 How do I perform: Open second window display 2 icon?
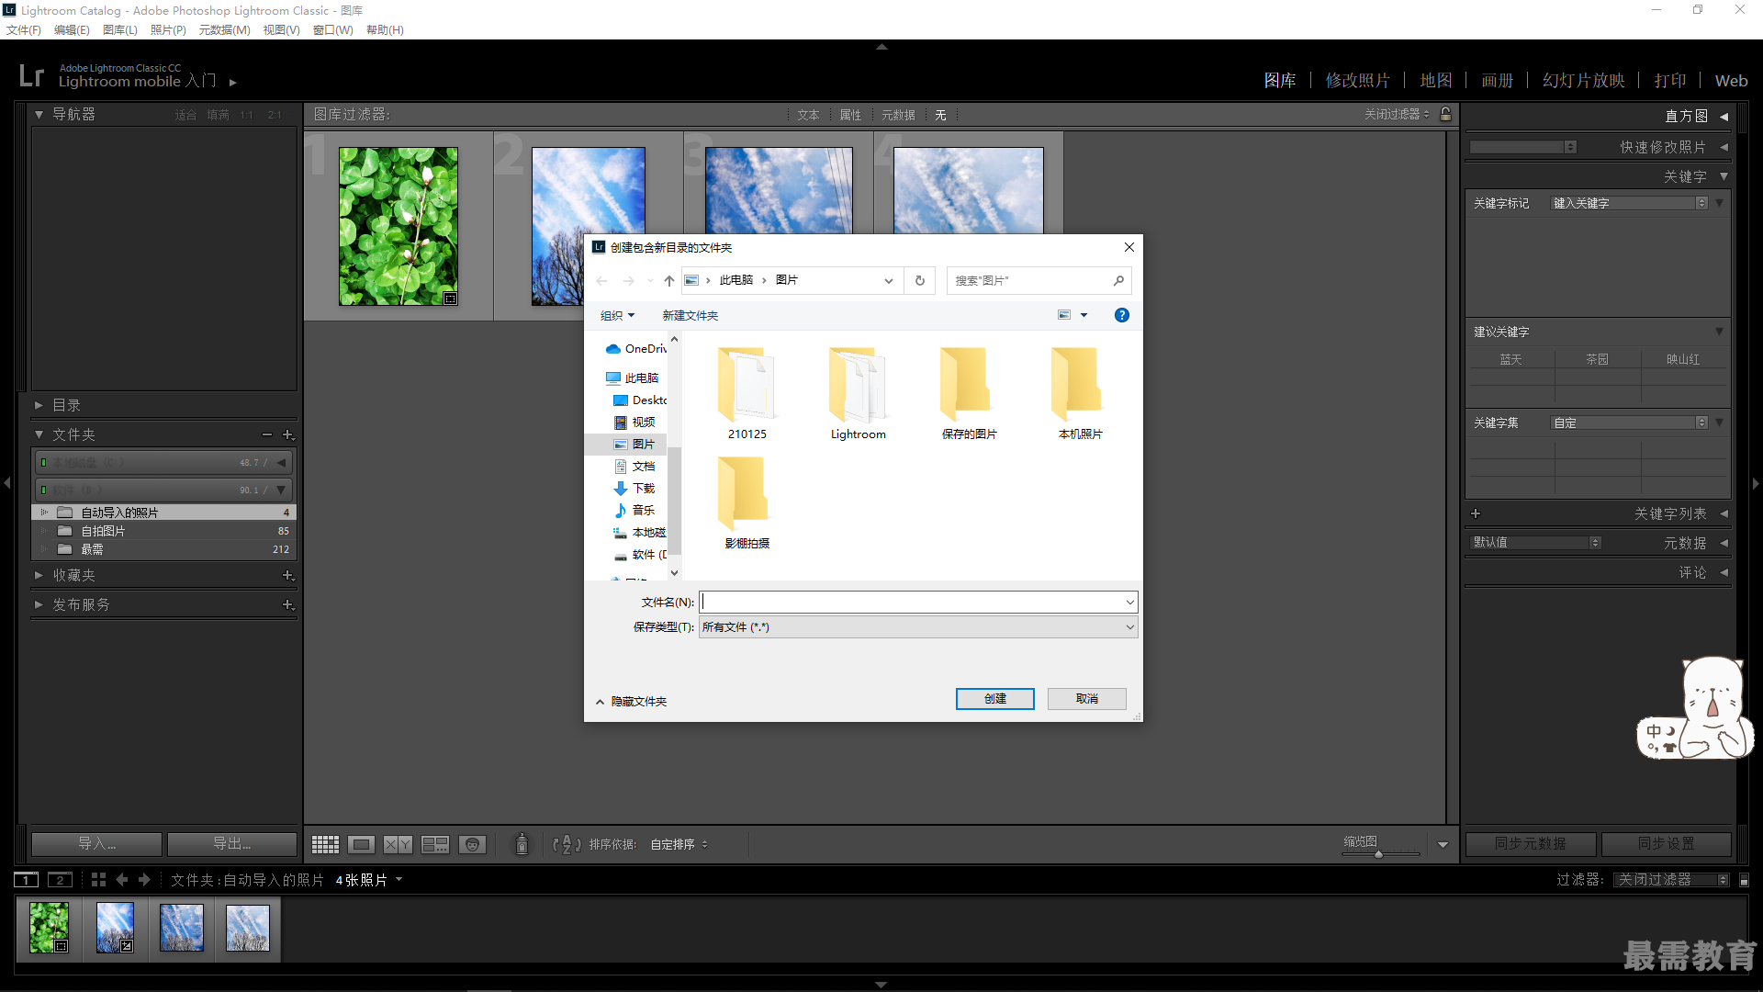[60, 880]
